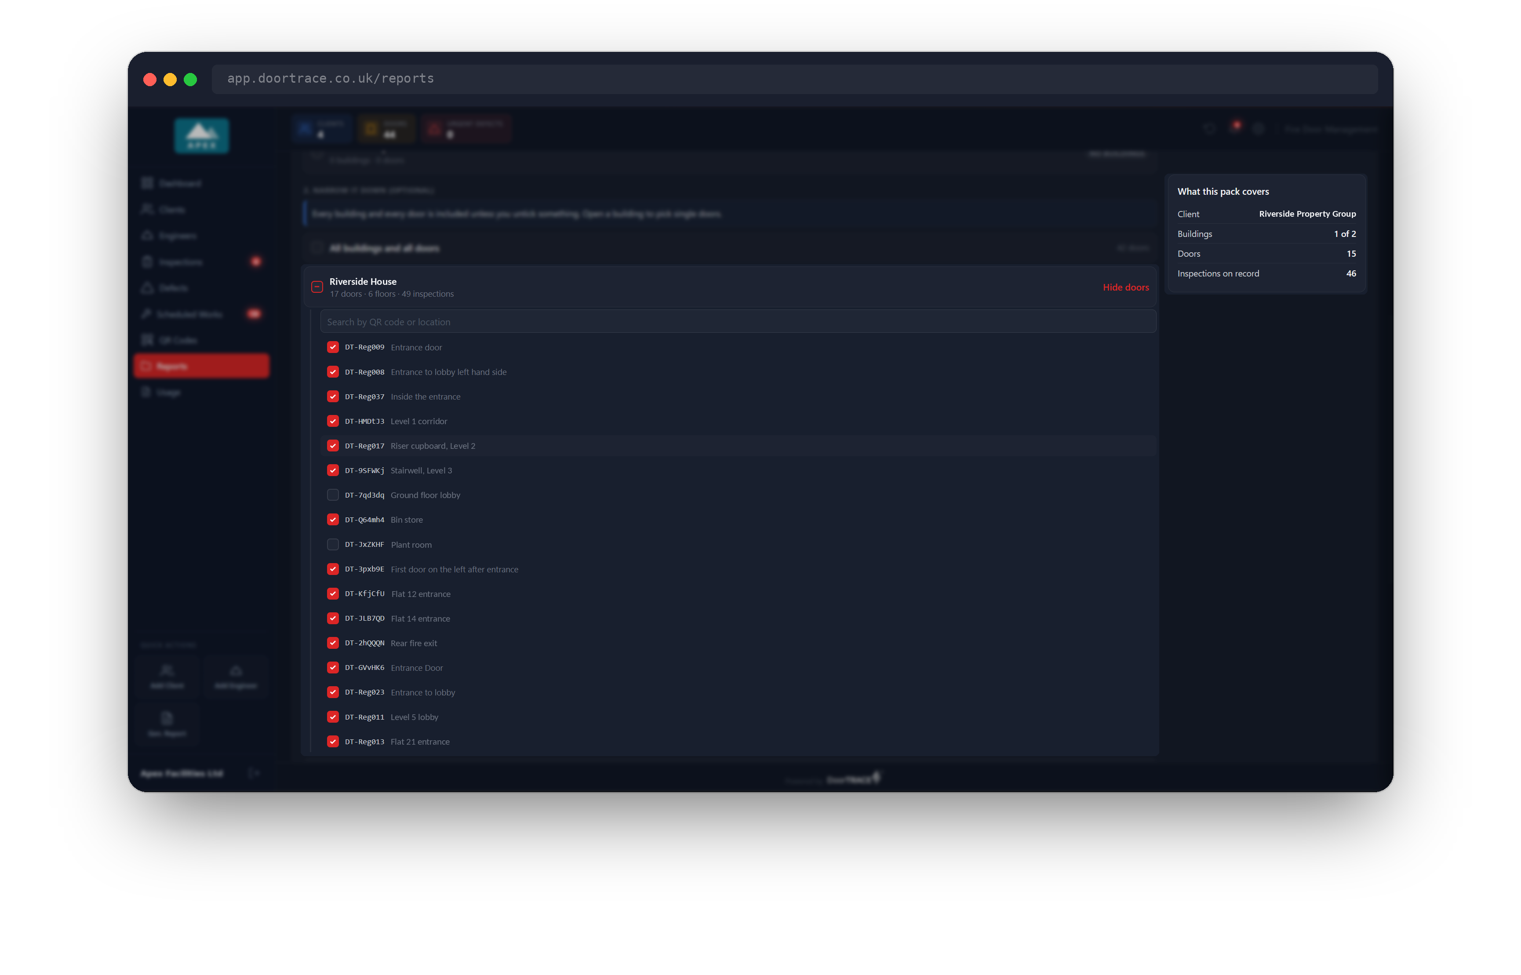Click the Doors count 15 in summary
The width and height of the screenshot is (1521, 975).
[1351, 254]
